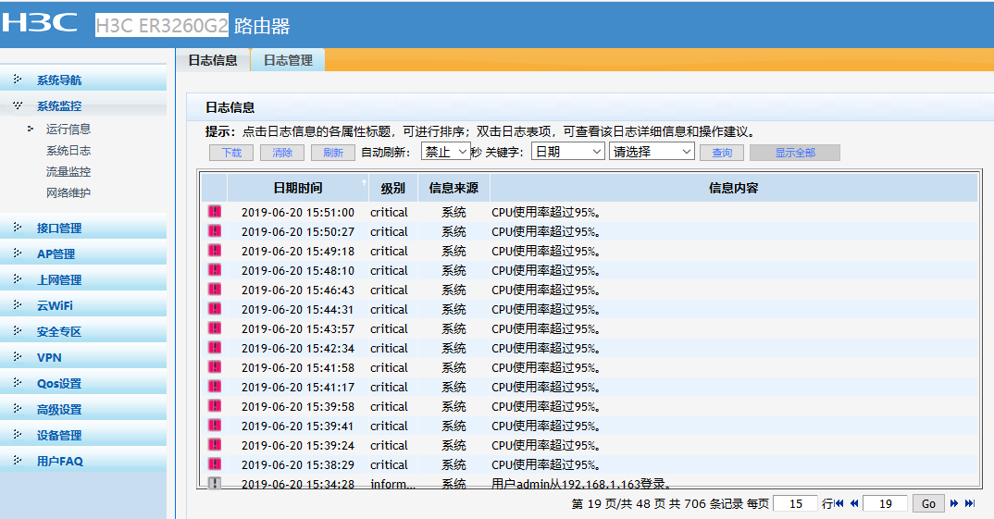Expand the 上网管理 sidebar section
The height and width of the screenshot is (519, 994).
[x=59, y=279]
